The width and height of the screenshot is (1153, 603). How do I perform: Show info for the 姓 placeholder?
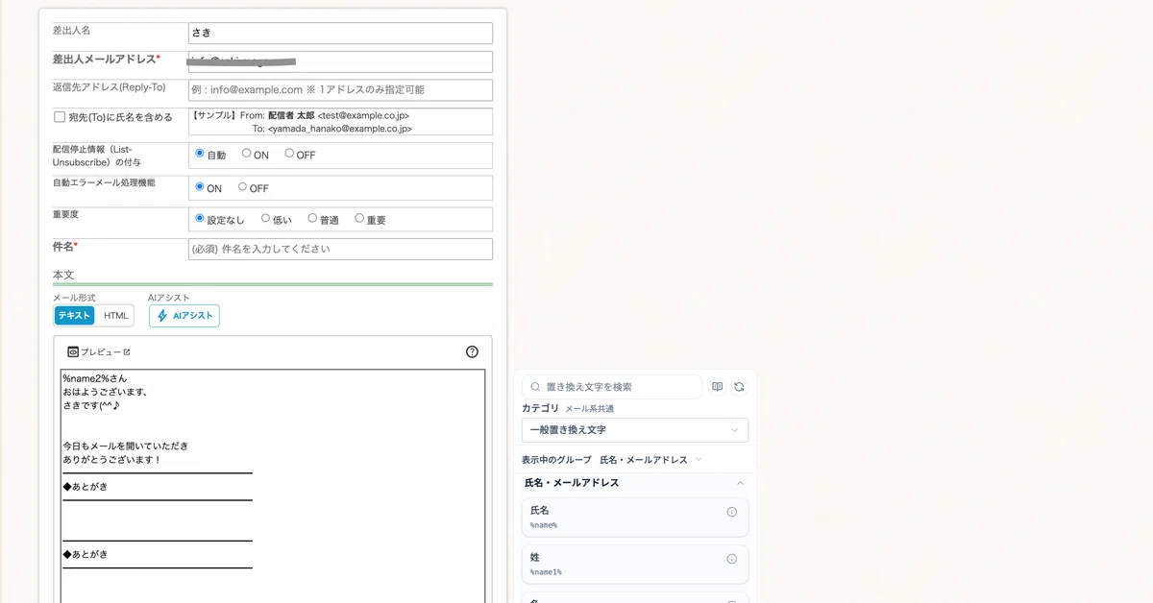click(732, 559)
